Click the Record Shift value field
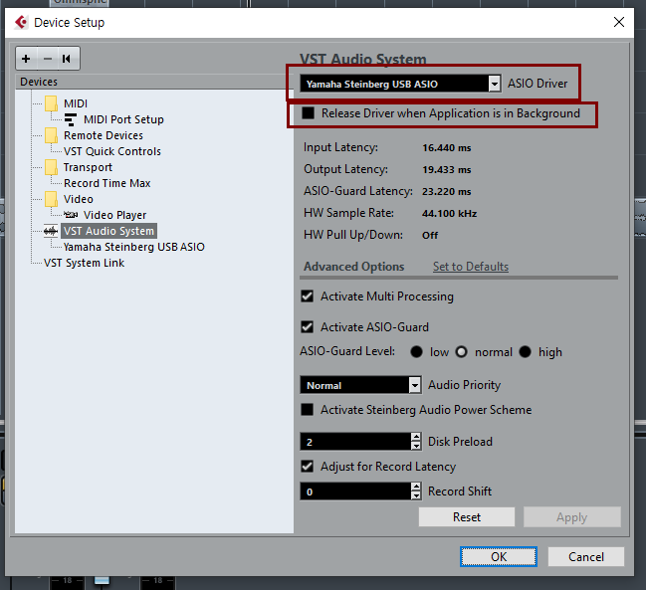The width and height of the screenshot is (646, 590). [355, 492]
